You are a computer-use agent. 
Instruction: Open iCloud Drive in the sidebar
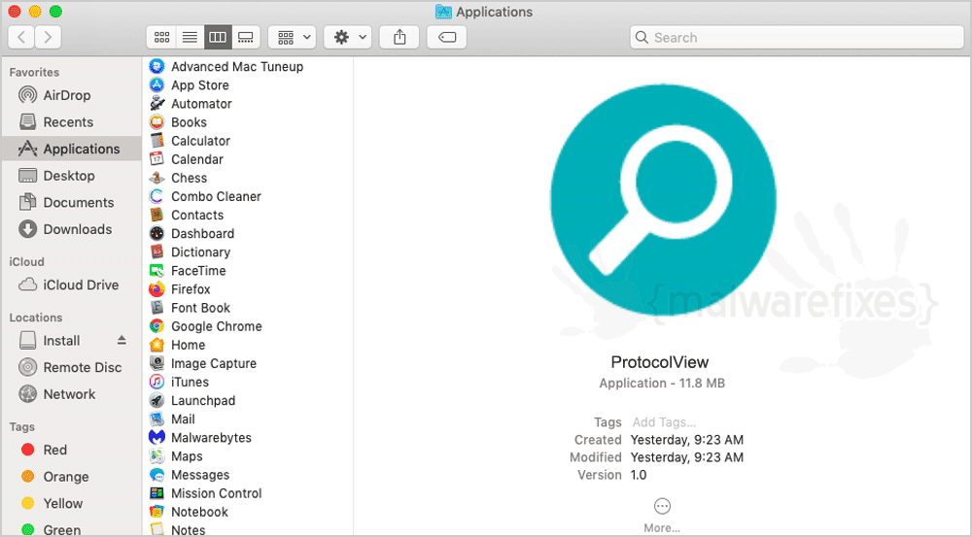click(71, 285)
